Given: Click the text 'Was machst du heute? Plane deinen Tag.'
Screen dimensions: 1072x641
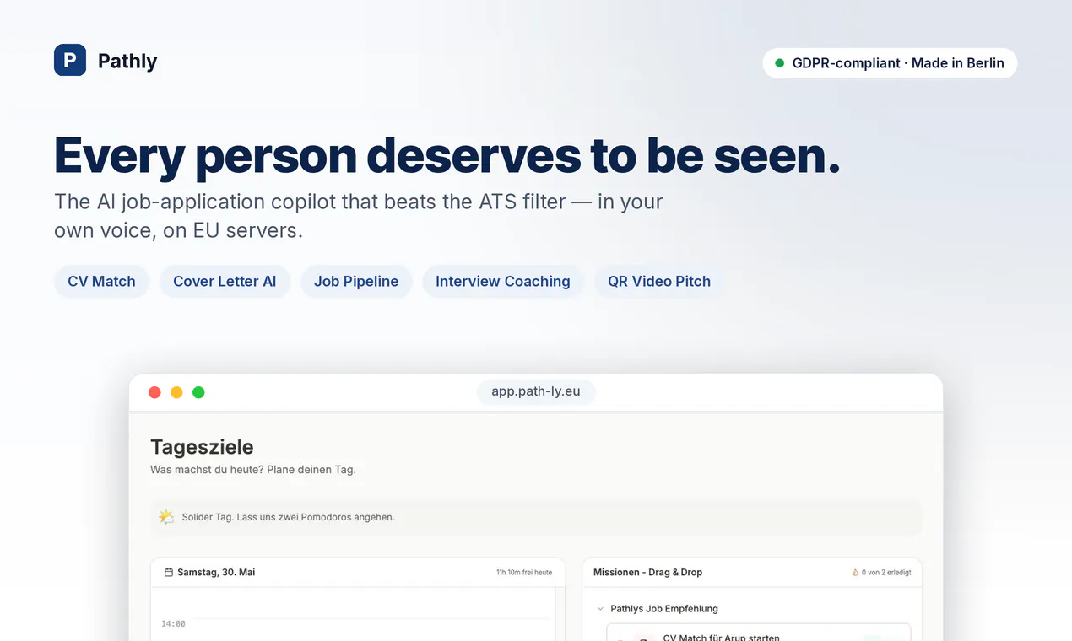Looking at the screenshot, I should coord(253,470).
